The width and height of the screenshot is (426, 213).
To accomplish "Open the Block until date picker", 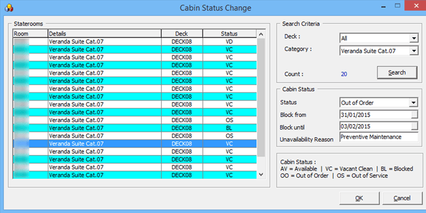I will coord(414,126).
